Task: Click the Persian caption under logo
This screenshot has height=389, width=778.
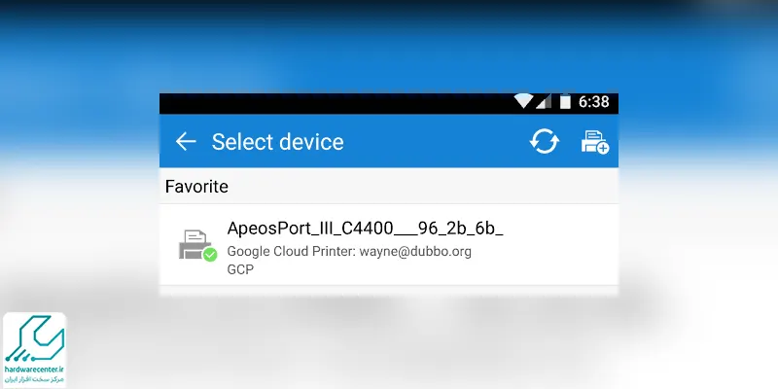Action: click(34, 379)
